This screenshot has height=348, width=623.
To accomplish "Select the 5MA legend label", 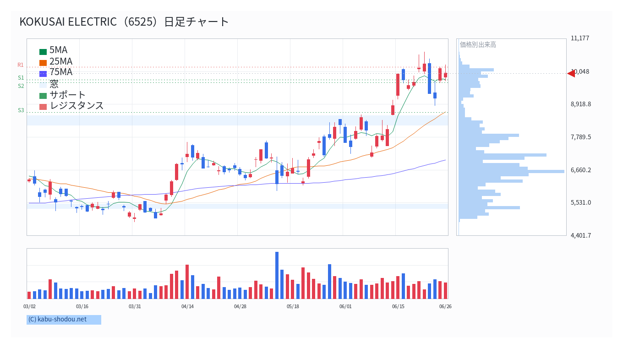I will (x=59, y=50).
